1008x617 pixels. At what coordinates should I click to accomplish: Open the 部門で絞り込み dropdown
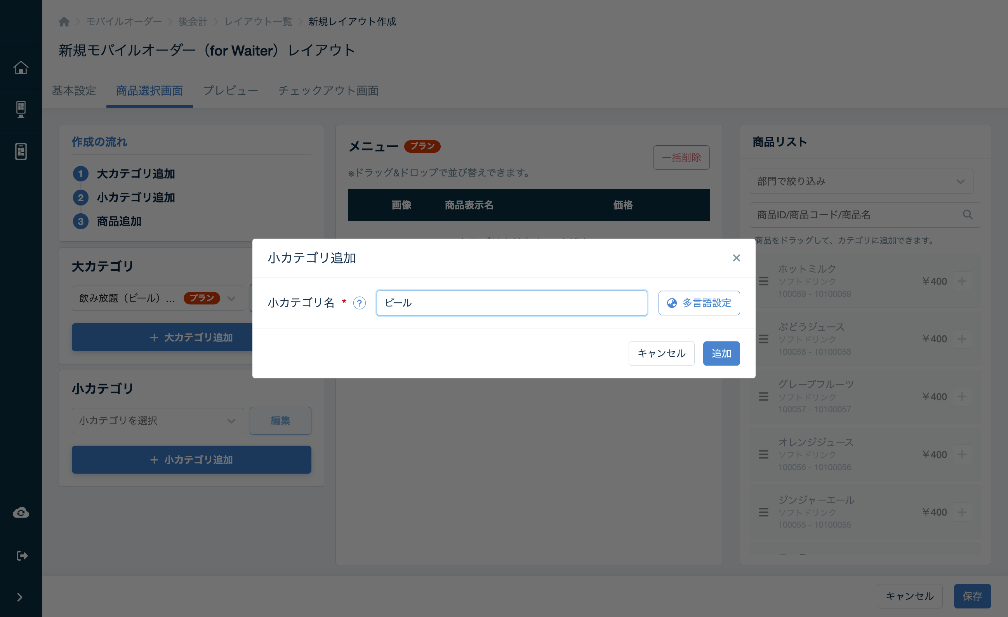pyautogui.click(x=861, y=181)
